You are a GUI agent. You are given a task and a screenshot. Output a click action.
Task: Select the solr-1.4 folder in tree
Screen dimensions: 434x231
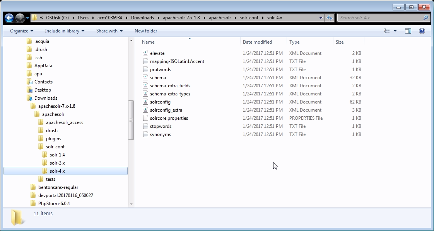coord(57,155)
